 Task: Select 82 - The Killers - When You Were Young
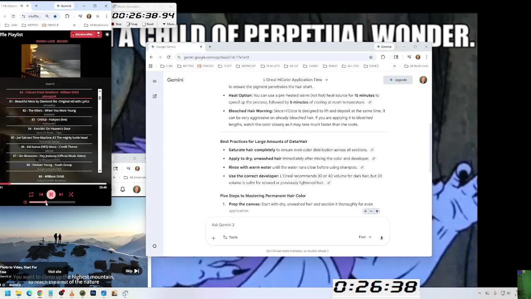tap(49, 112)
